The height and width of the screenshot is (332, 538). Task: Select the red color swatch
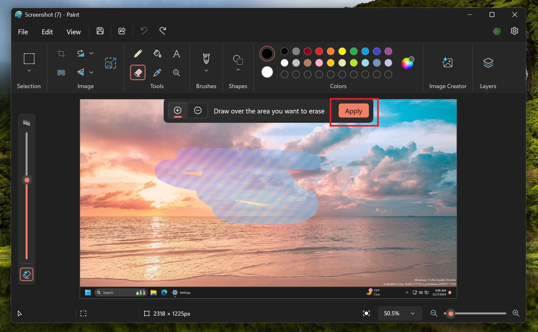coord(319,51)
